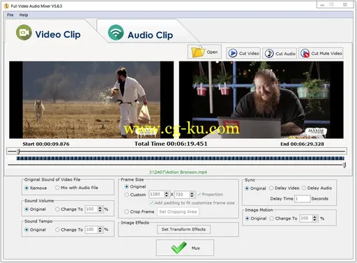
Task: Select Mix with Audio File option
Action: pos(57,188)
